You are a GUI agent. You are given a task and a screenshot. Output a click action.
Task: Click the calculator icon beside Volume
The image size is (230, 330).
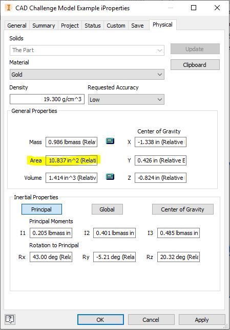[110, 177]
